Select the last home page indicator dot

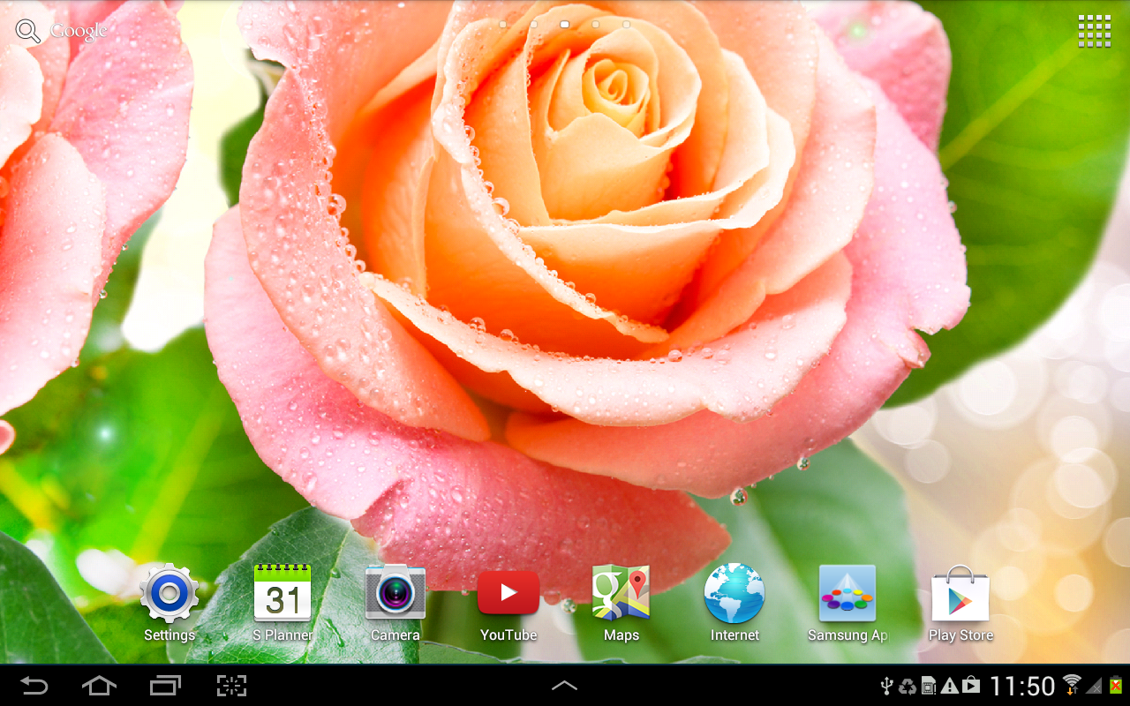(x=627, y=25)
